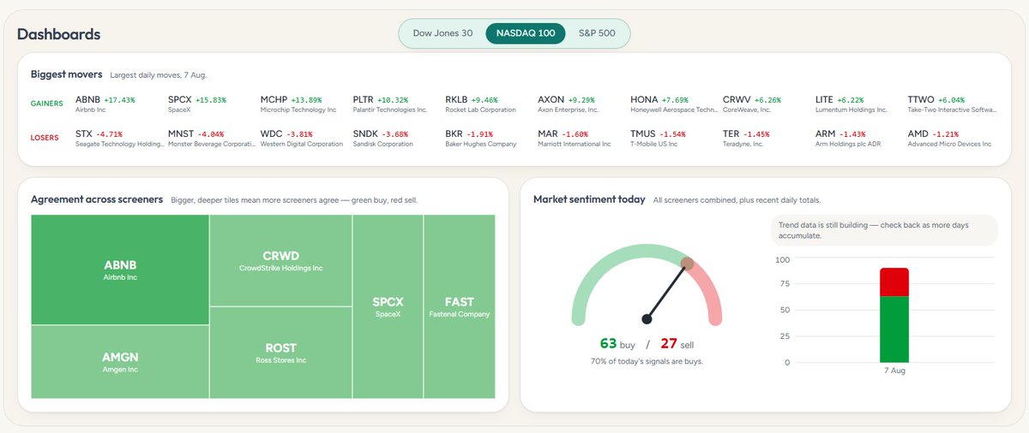
Task: Click the sentiment gauge needle knob
Action: tap(687, 264)
